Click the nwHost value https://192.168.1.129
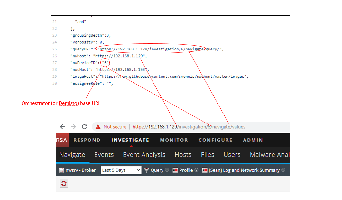The height and width of the screenshot is (200, 342). (x=119, y=56)
